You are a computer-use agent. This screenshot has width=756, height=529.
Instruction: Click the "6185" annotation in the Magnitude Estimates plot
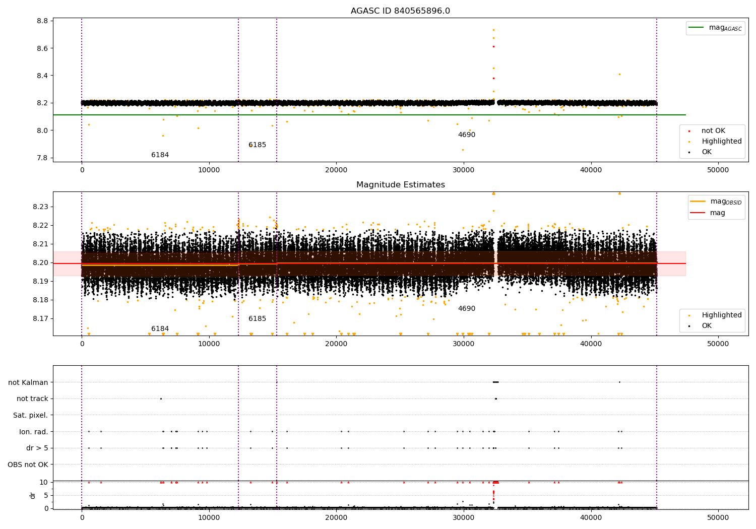click(257, 319)
